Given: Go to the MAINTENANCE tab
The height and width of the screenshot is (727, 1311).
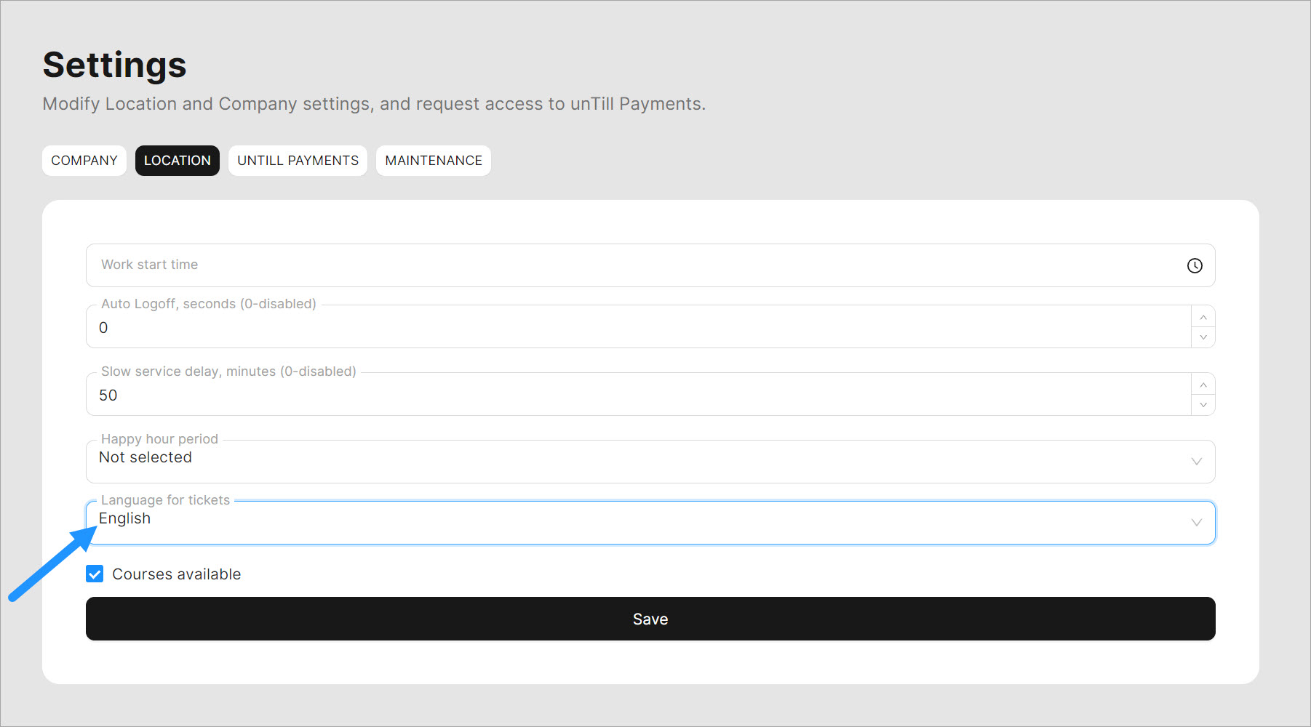Looking at the screenshot, I should click(x=434, y=161).
